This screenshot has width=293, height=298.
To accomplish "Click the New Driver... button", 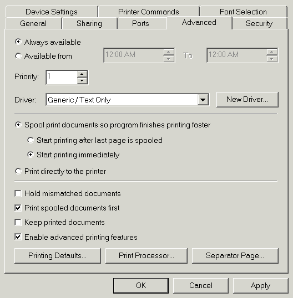I will pyautogui.click(x=247, y=99).
